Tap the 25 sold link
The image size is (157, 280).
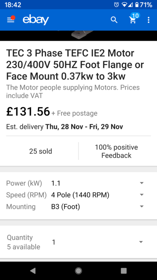41,151
